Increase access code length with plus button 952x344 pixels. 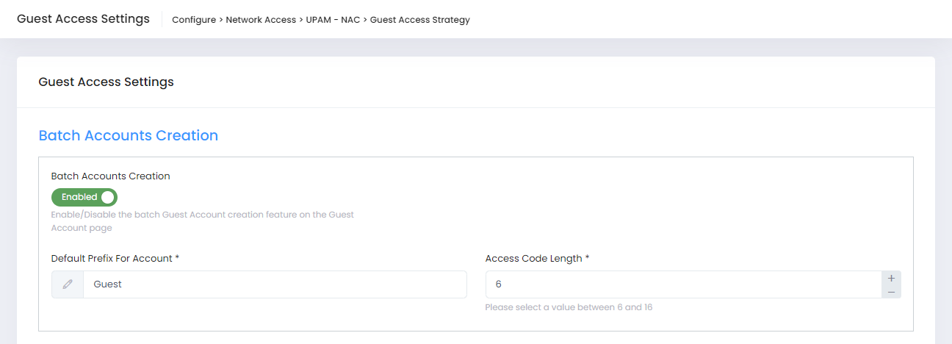coord(891,278)
